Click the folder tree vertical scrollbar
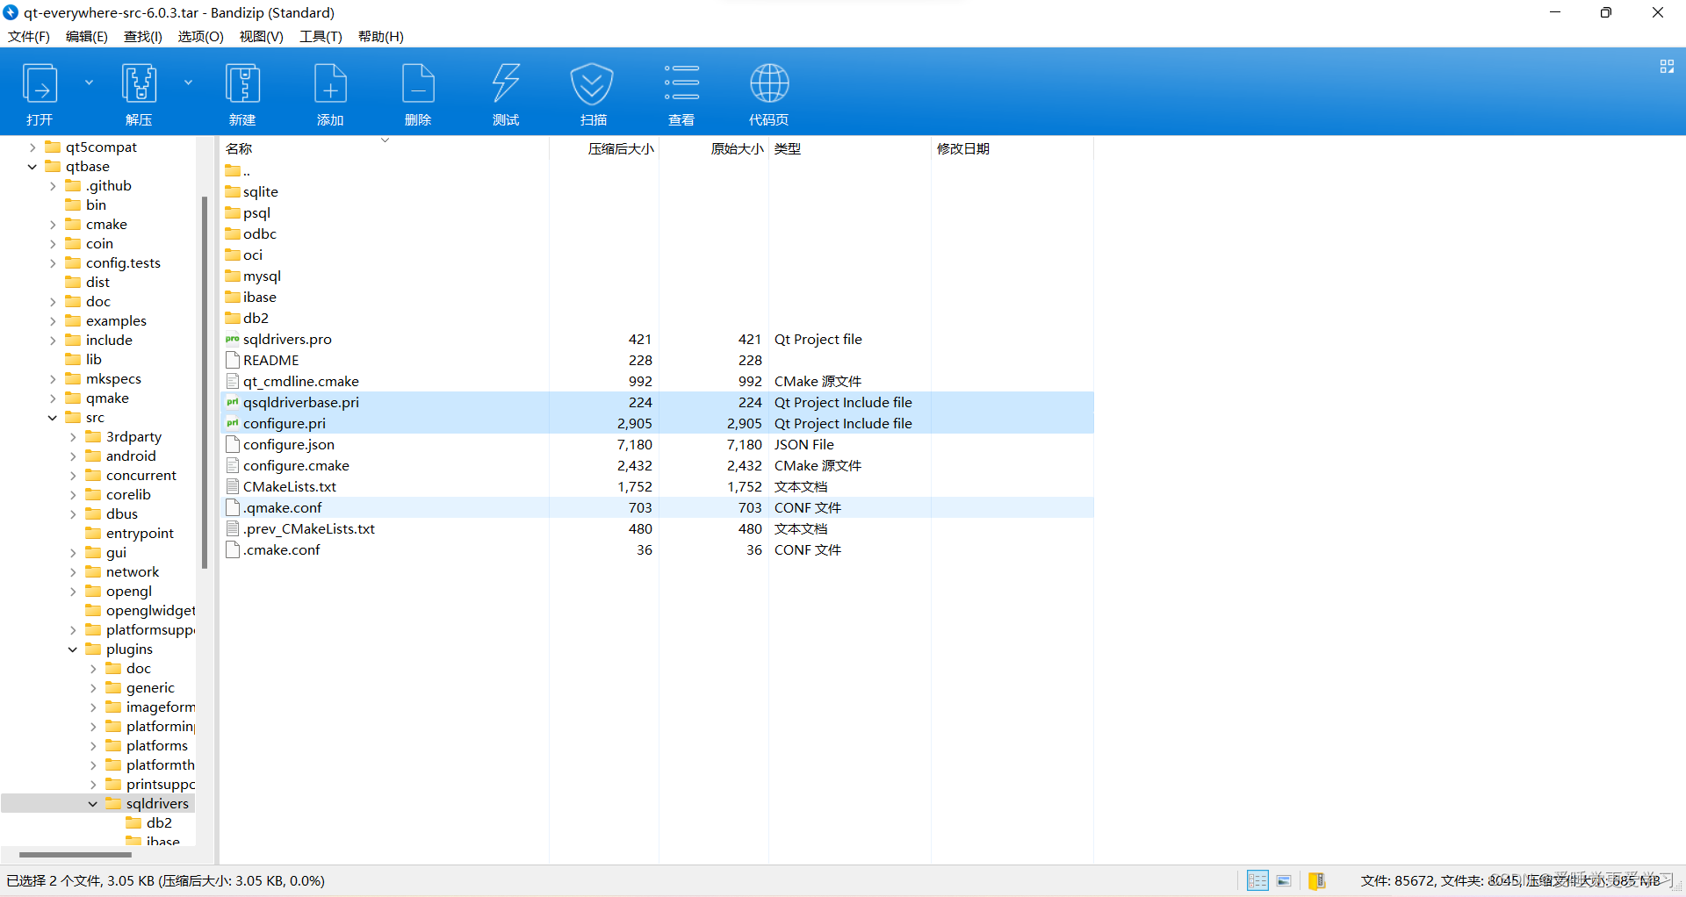Viewport: 1686px width, 897px height. (x=205, y=382)
